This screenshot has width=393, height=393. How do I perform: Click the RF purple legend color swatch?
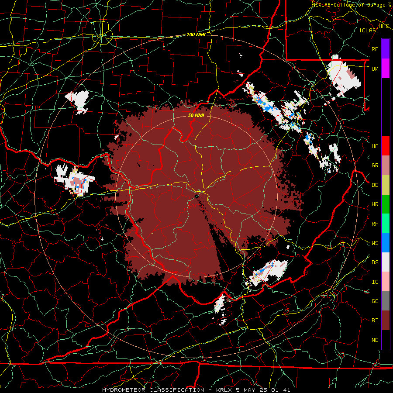pyautogui.click(x=386, y=49)
